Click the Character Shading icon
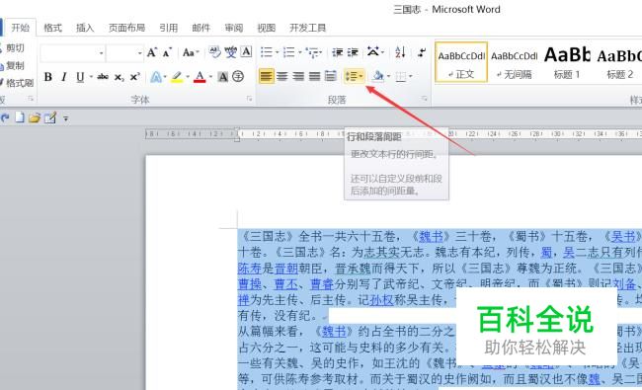Viewport: 642px width, 390px height. pyautogui.click(x=223, y=77)
